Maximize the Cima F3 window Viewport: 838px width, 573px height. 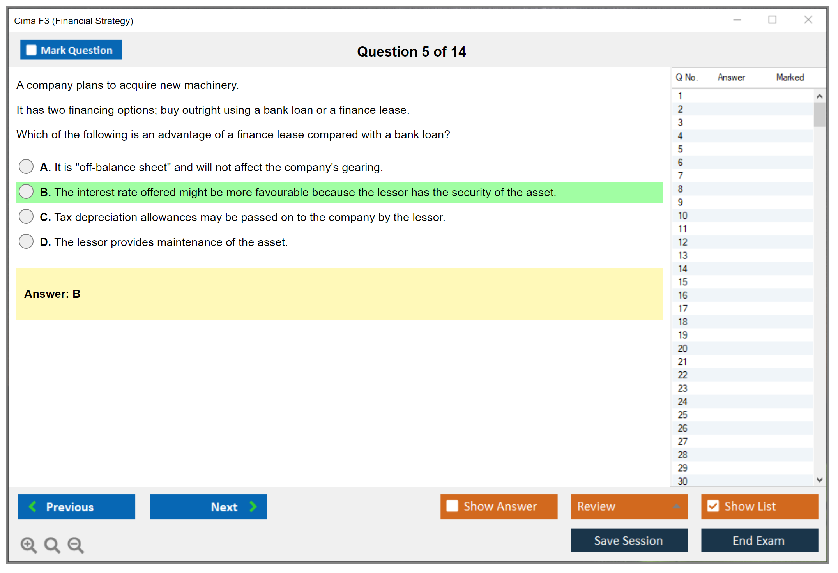click(772, 20)
